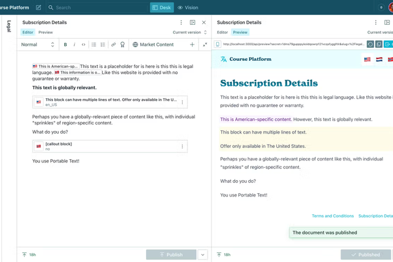The width and height of the screenshot is (393, 262).
Task: Click highlighted 'This is American-specific content.' text
Action: (x=256, y=119)
